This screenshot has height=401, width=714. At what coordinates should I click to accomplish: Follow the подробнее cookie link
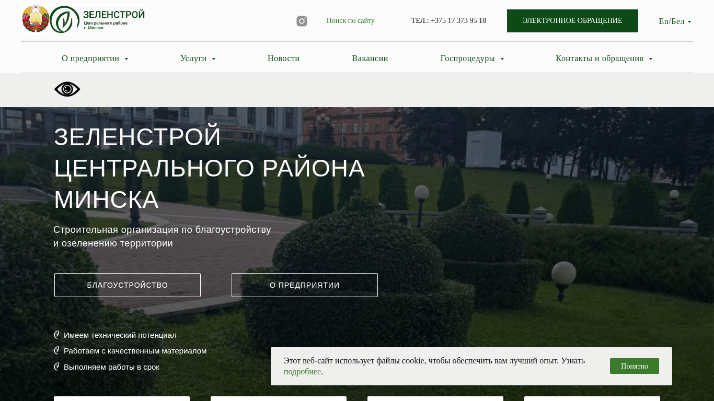[x=302, y=372]
